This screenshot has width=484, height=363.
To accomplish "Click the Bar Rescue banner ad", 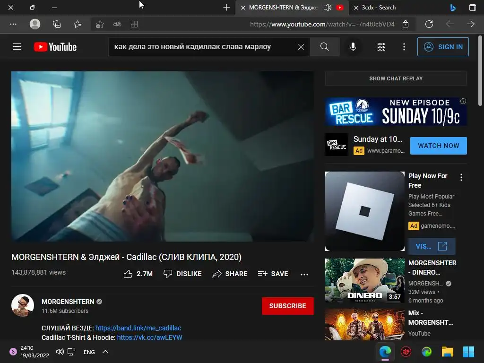I will click(396, 112).
